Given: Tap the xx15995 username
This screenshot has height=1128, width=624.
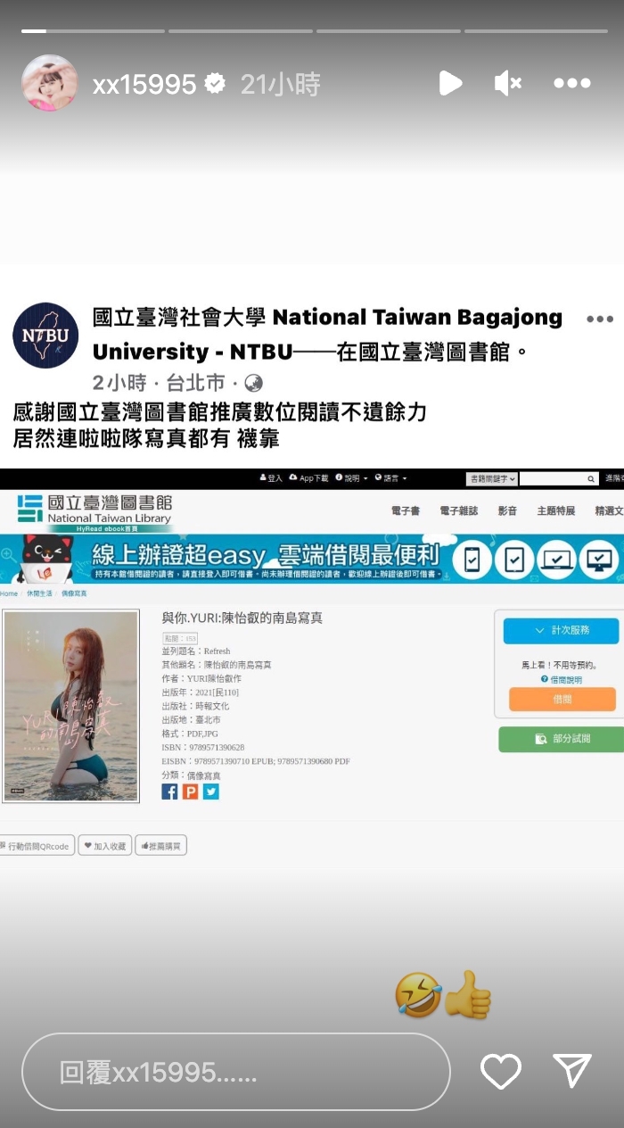Looking at the screenshot, I should [x=144, y=85].
